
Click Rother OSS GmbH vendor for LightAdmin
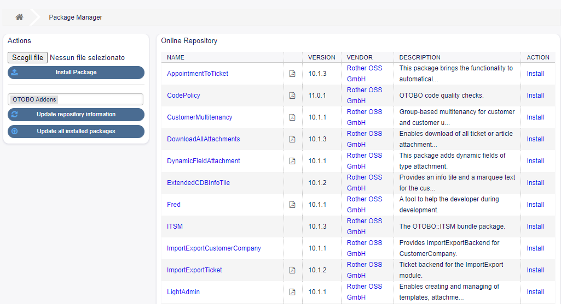[364, 292]
